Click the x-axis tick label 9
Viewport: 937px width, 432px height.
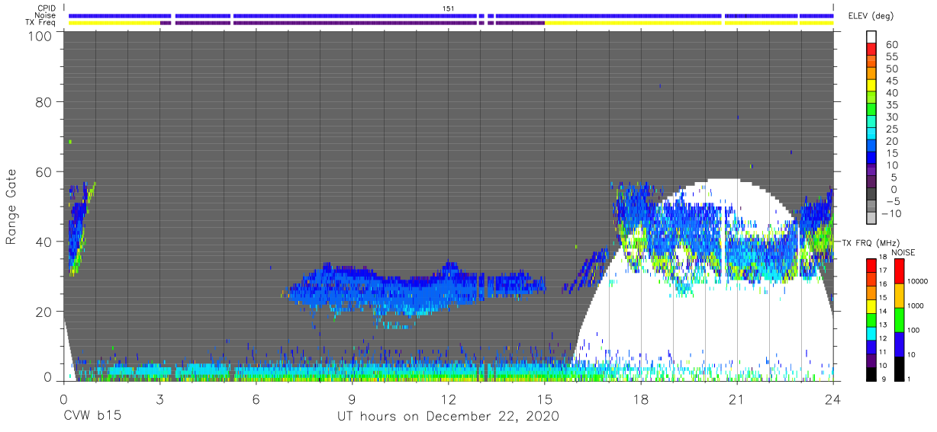[352, 398]
